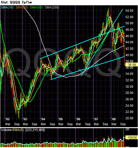
Task: Click the 34.00 price axis label
Action: click(129, 74)
